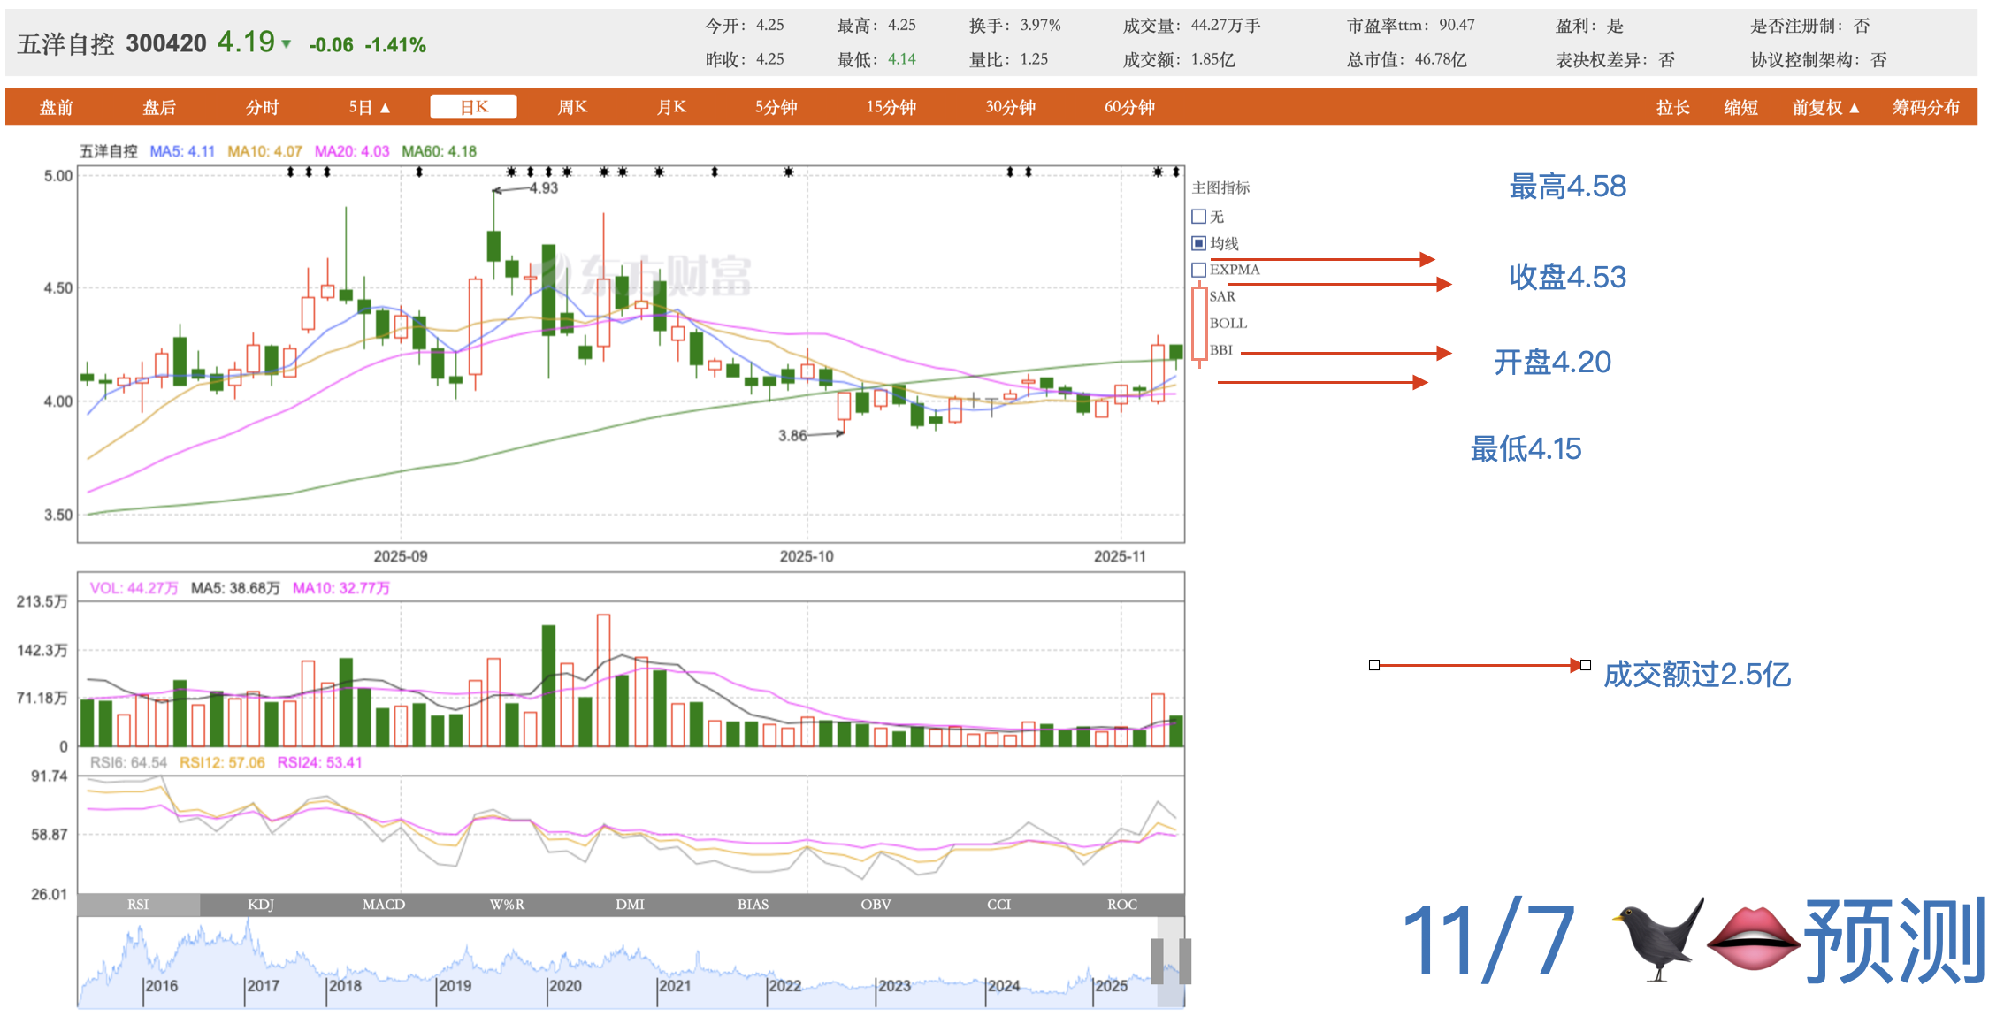Select the red hollow candlestick drawn beside SAR
This screenshot has width=2004, height=1024.
(x=1199, y=324)
